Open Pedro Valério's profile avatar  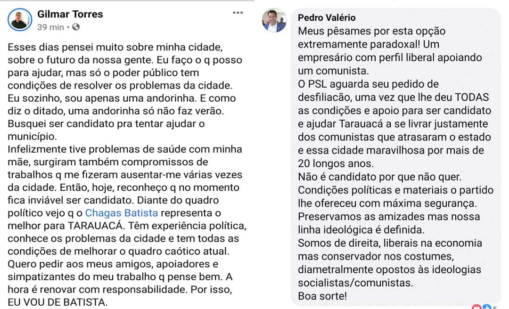pyautogui.click(x=274, y=20)
